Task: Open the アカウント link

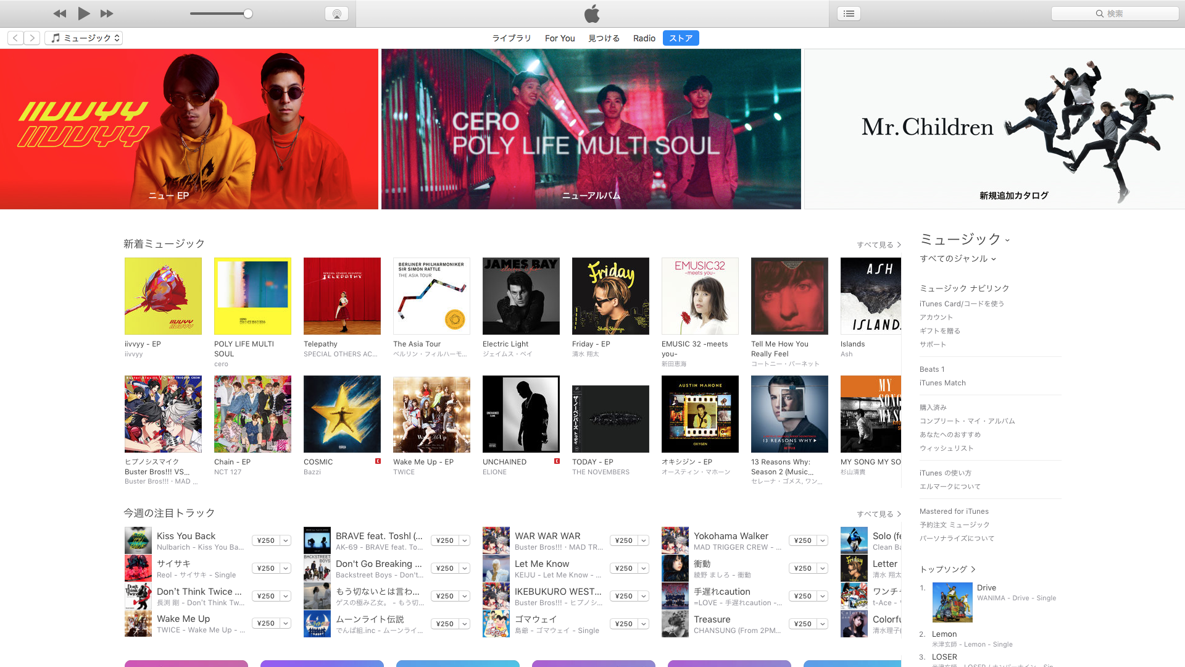Action: coord(936,317)
